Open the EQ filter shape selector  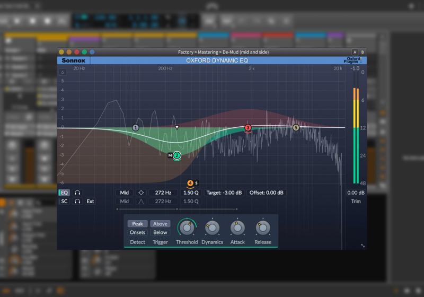tap(141, 193)
